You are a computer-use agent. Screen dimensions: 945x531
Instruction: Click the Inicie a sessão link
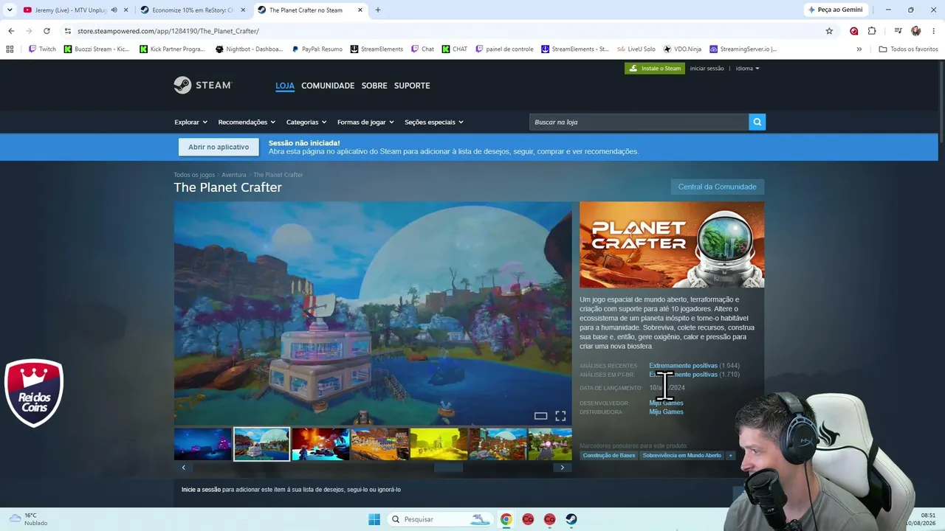(201, 490)
